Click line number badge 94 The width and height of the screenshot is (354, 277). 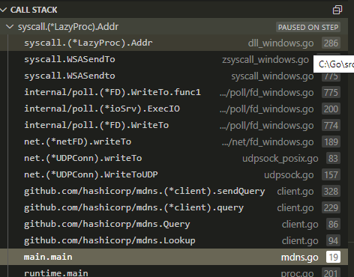(333, 240)
